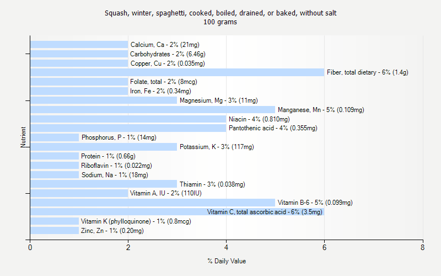Click the 'Riboflavin - 1% (0.022mg)' label

116,166
